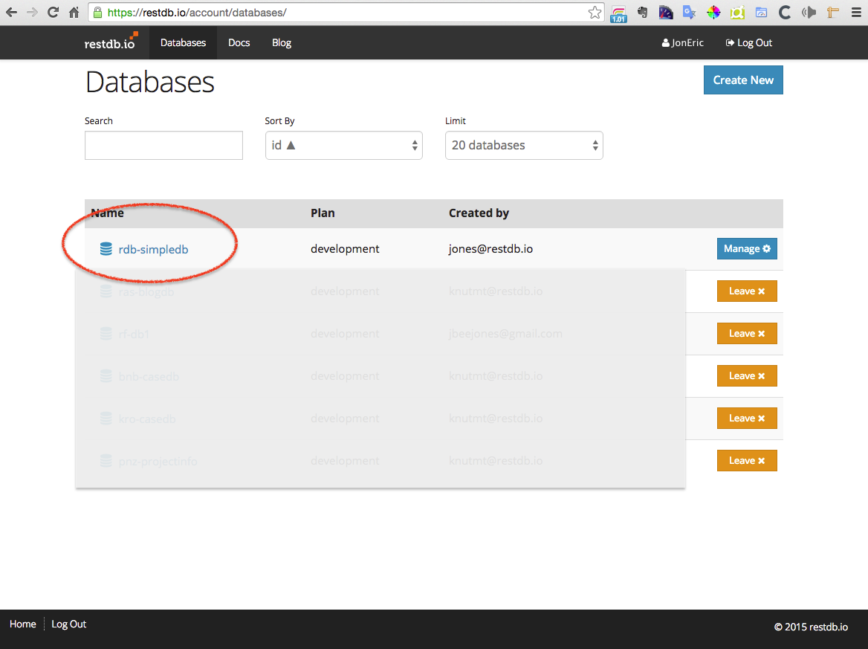This screenshot has width=868, height=649.
Task: Leave the ras-blogdb database
Action: (x=747, y=291)
